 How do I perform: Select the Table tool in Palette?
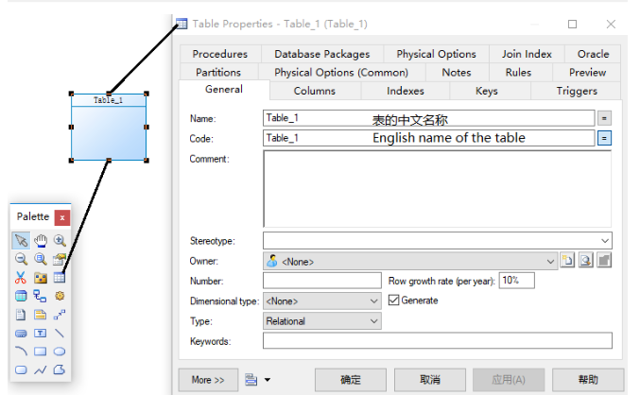tap(60, 278)
